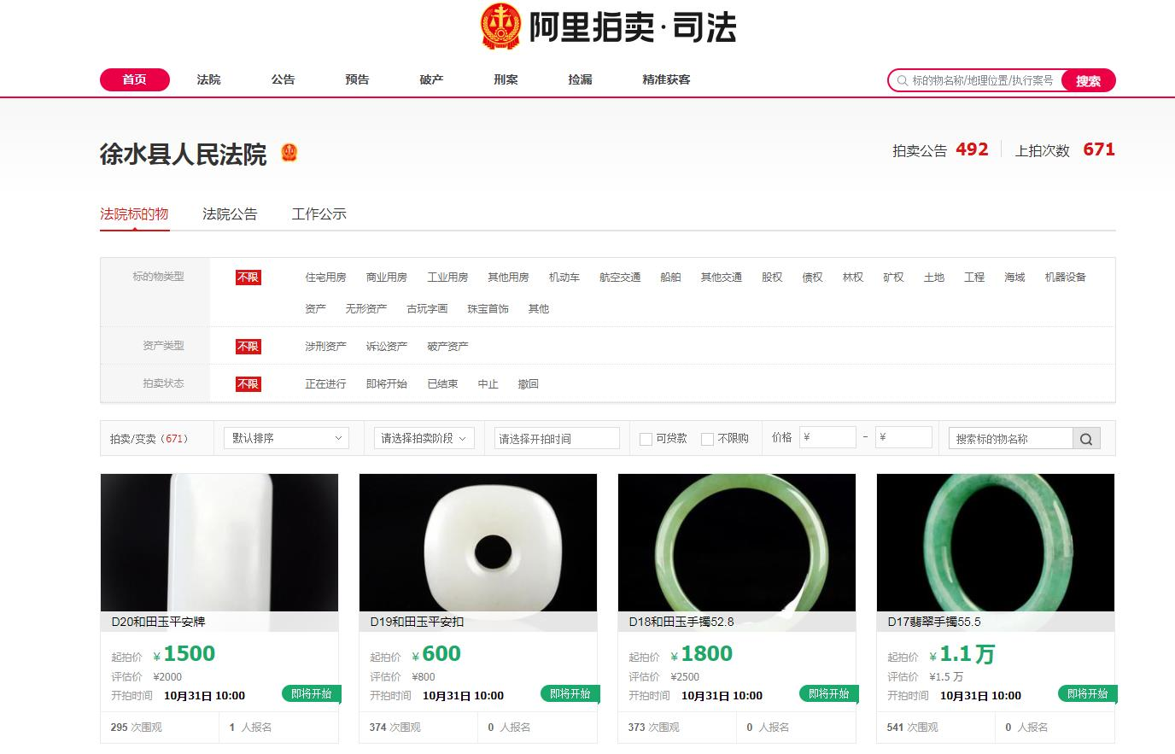Switch to the 法院公告 tab

click(230, 213)
